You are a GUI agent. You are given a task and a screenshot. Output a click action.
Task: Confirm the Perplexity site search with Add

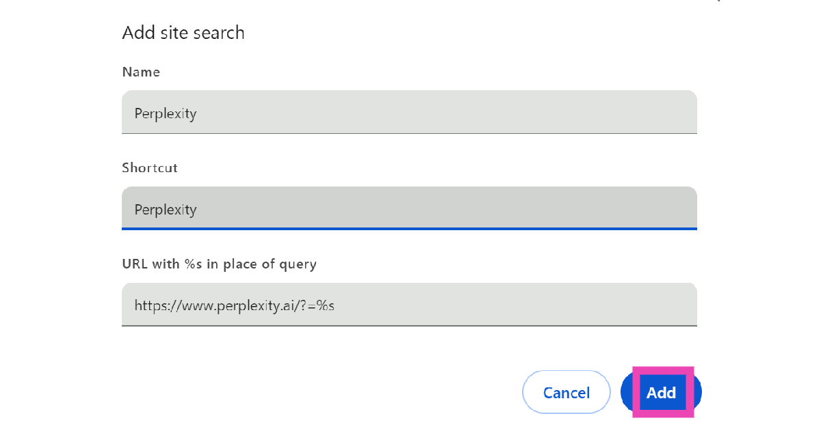point(661,392)
